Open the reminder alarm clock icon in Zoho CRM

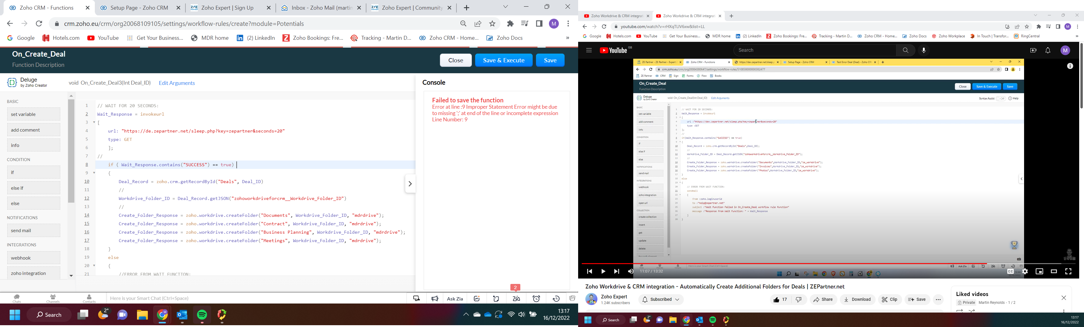click(x=536, y=298)
